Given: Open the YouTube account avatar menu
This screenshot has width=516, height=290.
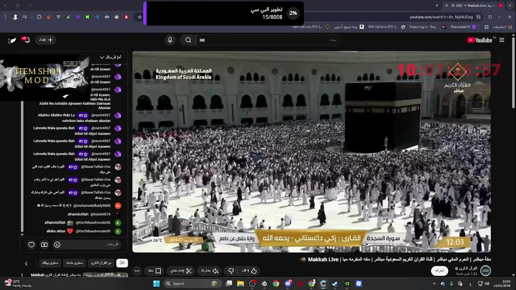Looking at the screenshot, I should click(x=12, y=40).
